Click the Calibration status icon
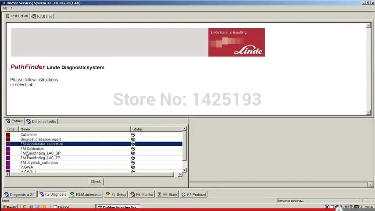 point(133,135)
